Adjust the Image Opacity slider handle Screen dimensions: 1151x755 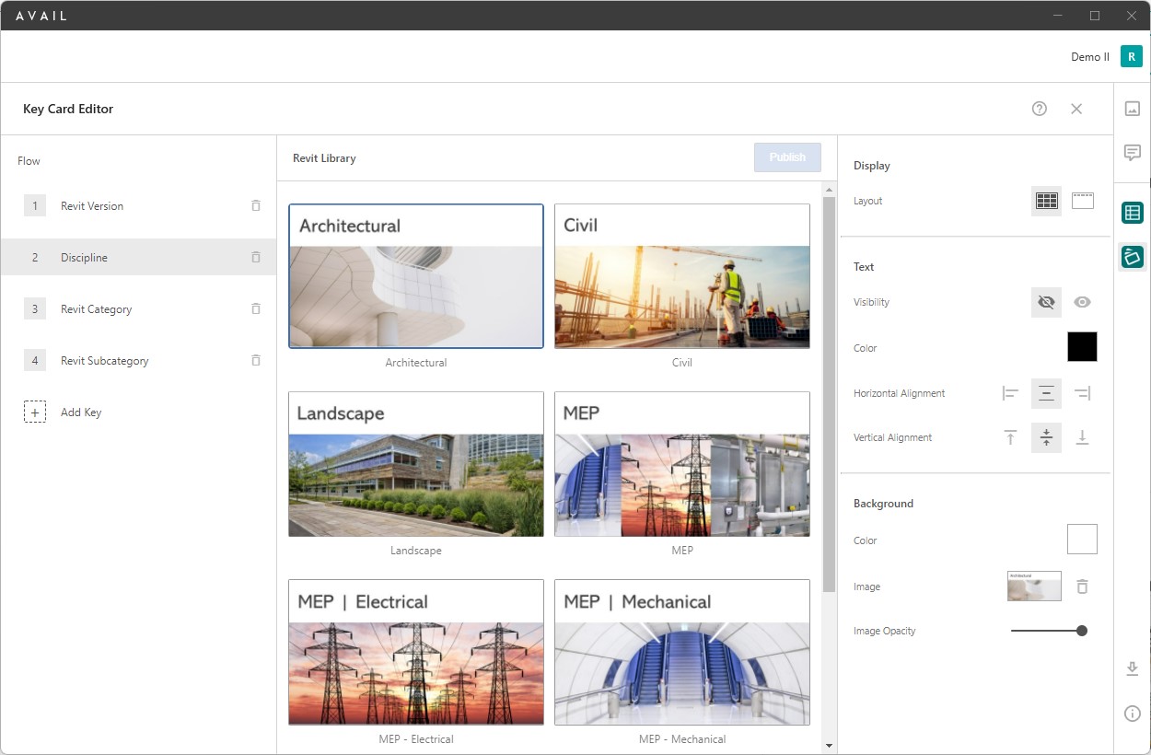point(1082,631)
